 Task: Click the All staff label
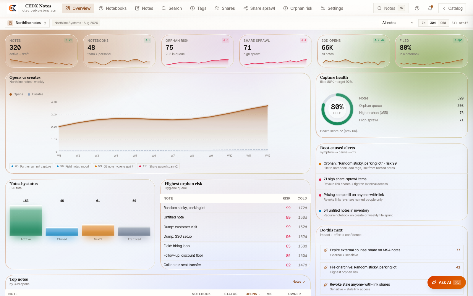click(460, 23)
